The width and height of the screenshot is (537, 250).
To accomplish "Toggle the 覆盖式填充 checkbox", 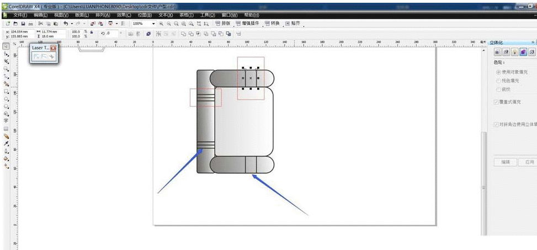I will coord(496,102).
